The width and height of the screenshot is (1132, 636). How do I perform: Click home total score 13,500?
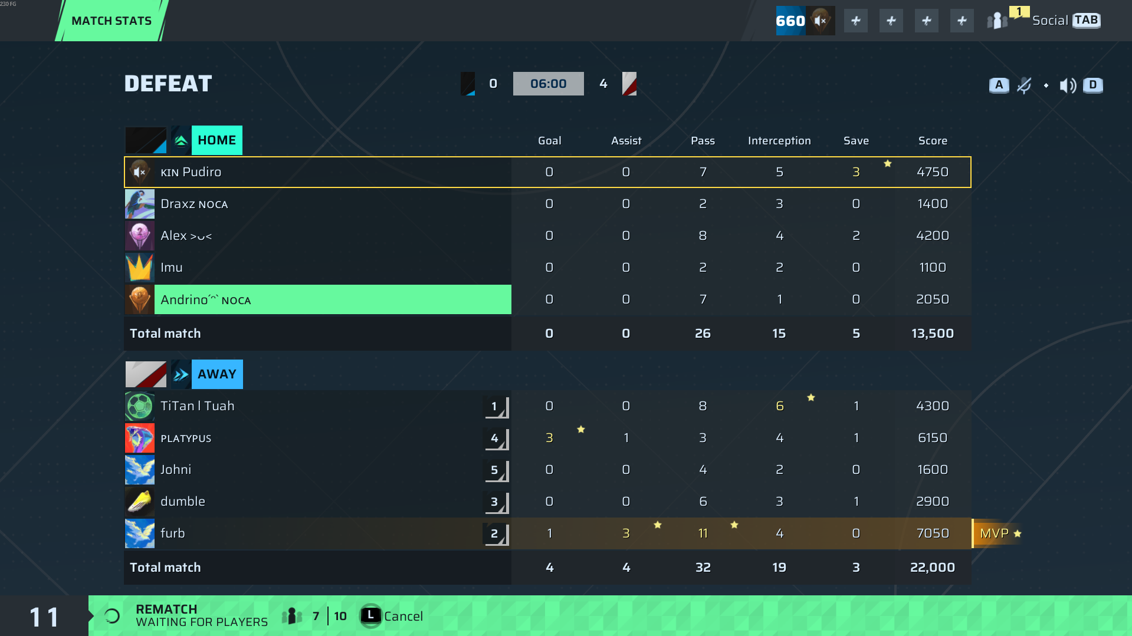[x=933, y=334]
